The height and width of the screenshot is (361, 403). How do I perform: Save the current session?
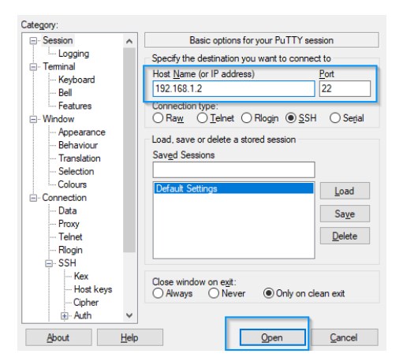[x=345, y=214]
